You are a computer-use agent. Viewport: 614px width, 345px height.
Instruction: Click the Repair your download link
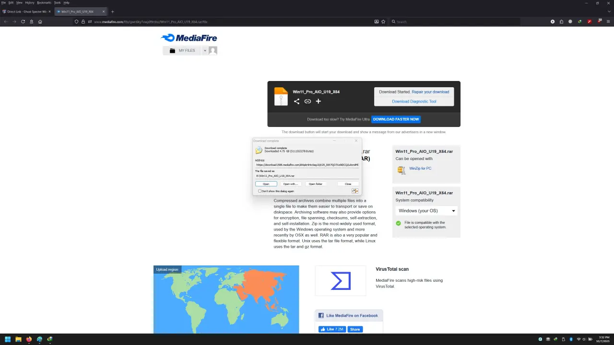[x=430, y=92]
